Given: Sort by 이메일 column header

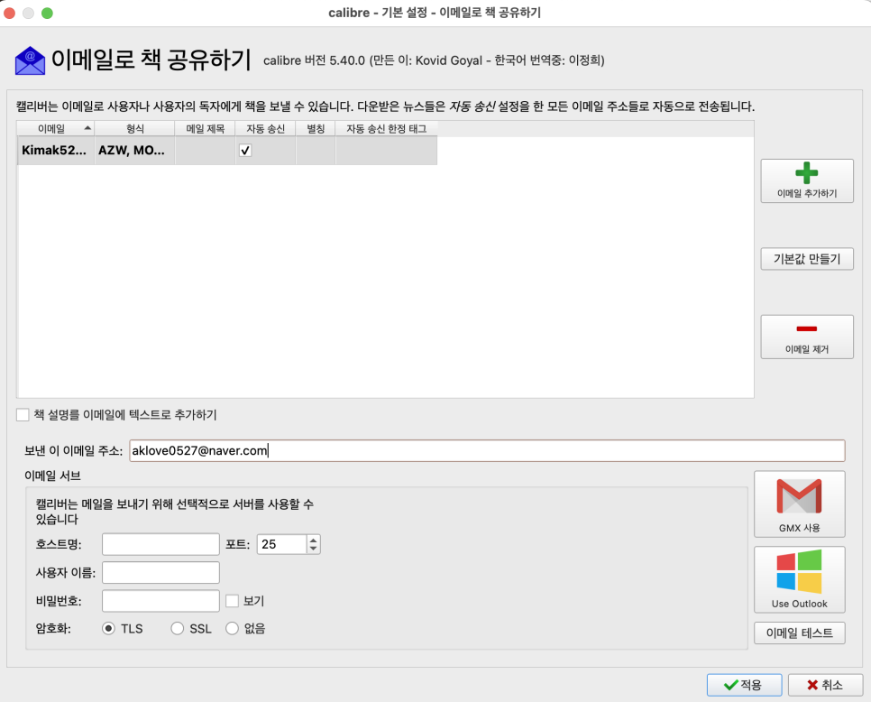Looking at the screenshot, I should click(56, 128).
